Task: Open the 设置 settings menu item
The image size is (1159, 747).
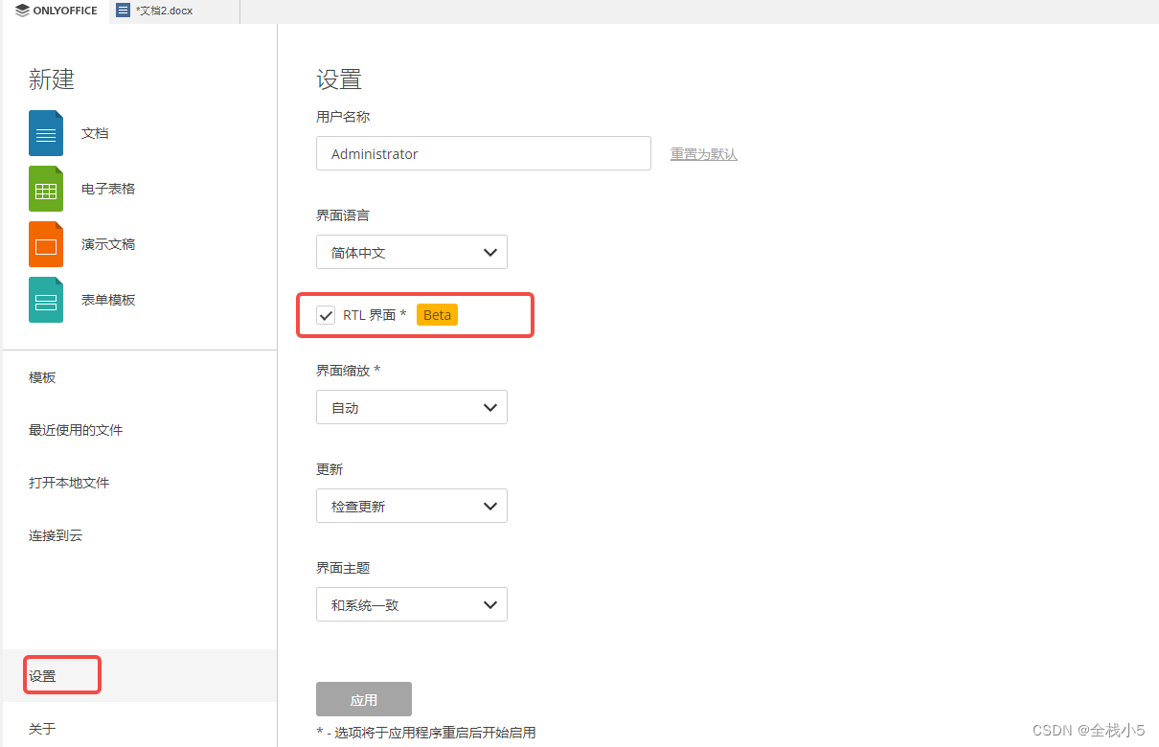Action: [x=61, y=674]
